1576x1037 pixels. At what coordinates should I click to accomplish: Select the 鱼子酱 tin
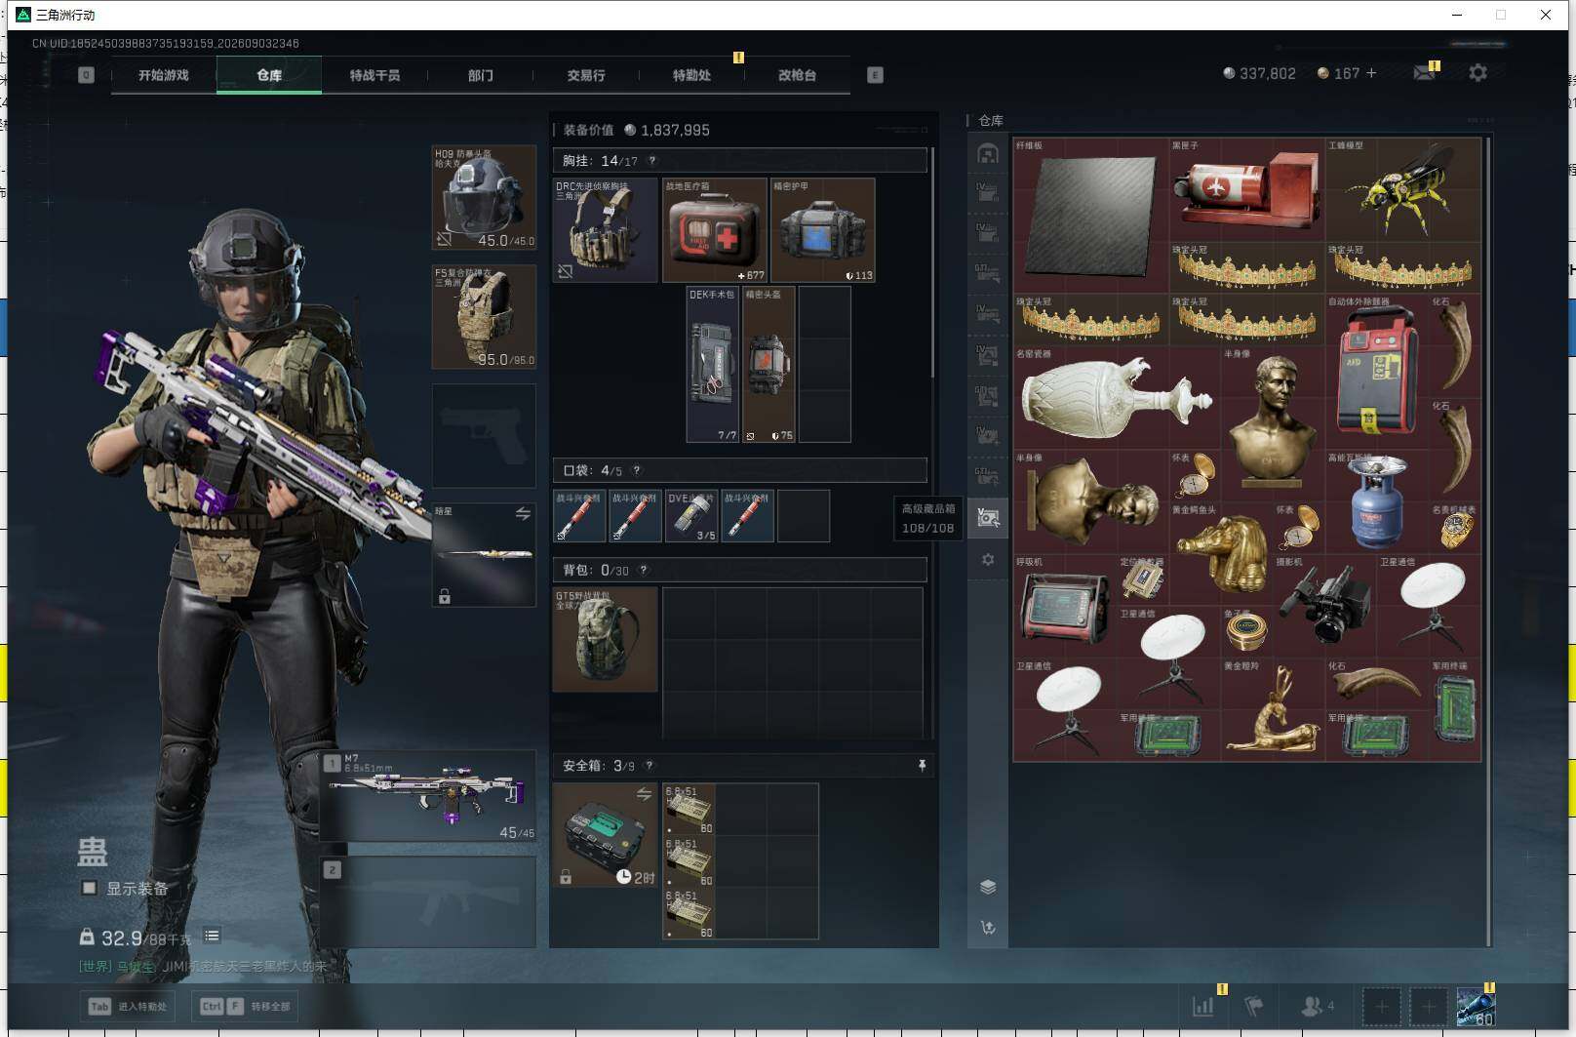click(1247, 631)
